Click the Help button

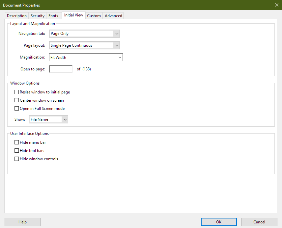(22, 222)
